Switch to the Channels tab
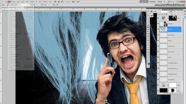The width and height of the screenshot is (186, 104). [165, 10]
